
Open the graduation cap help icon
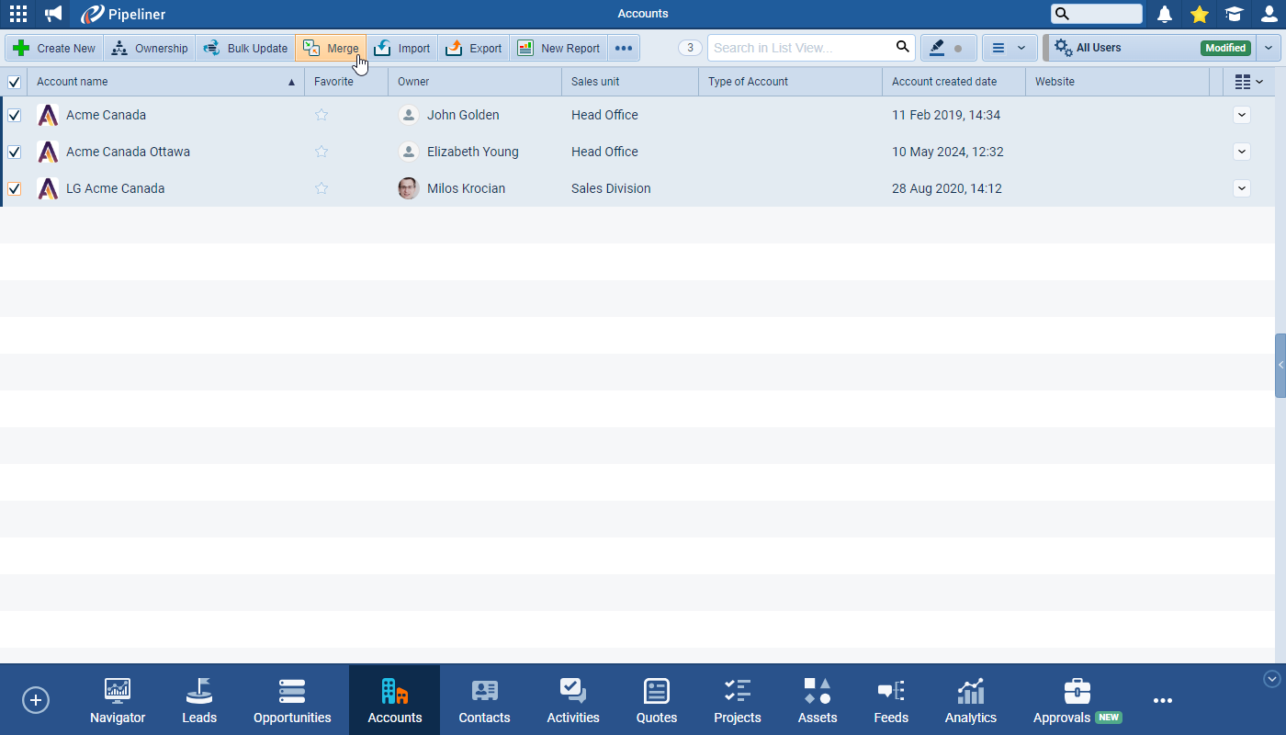(x=1234, y=14)
